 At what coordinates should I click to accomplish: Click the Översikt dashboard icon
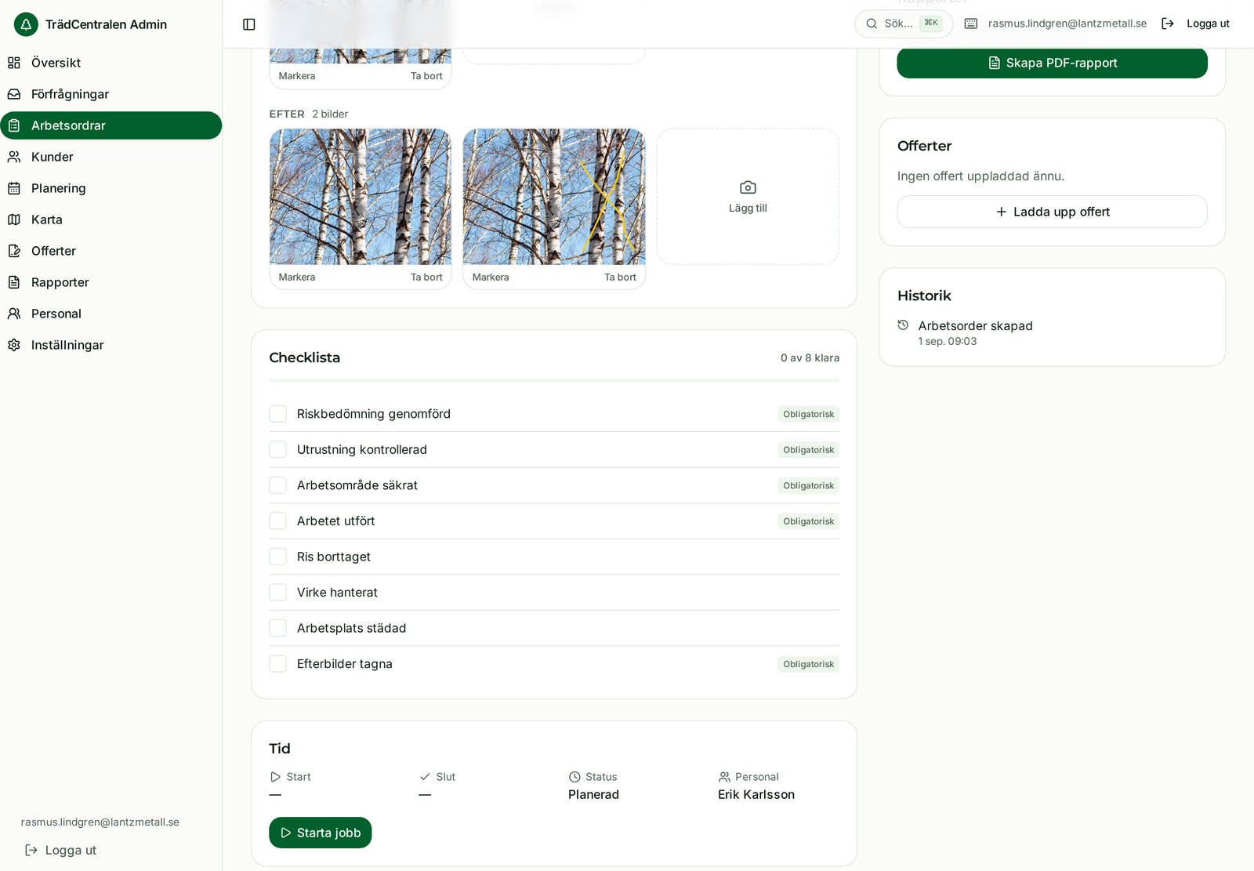click(14, 63)
